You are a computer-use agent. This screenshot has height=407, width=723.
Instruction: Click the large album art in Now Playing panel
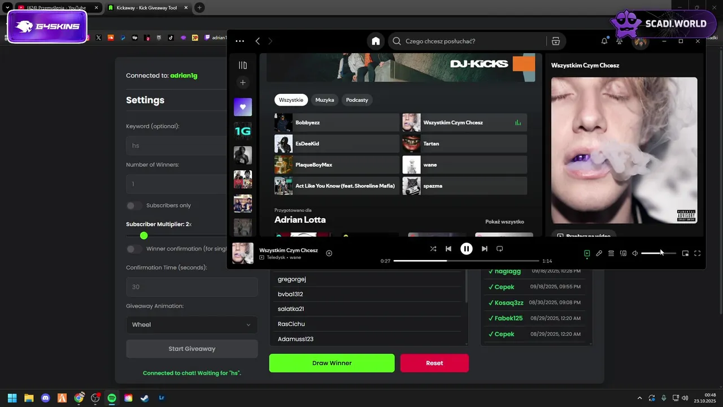624,150
